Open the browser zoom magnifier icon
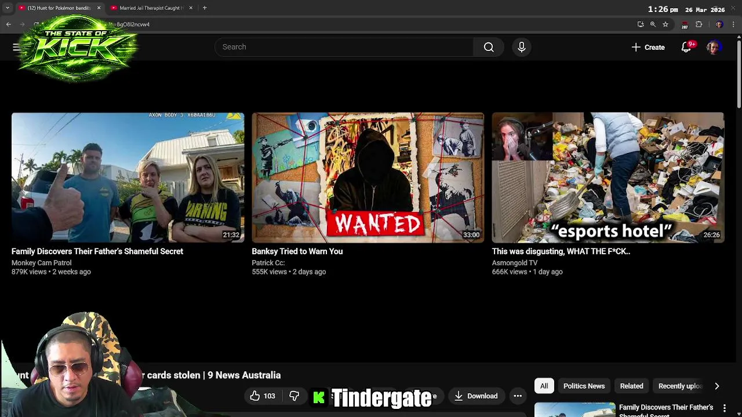Viewport: 742px width, 417px height. click(653, 24)
